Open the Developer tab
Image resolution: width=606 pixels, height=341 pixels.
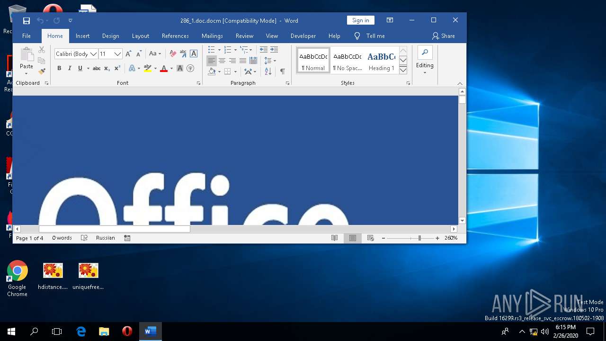303,36
